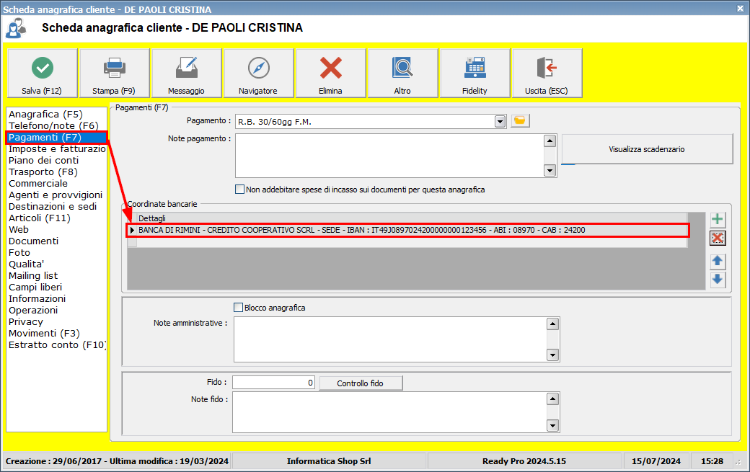750x472 pixels.
Task: Open Movimenti (F3) section
Action: coord(44,333)
